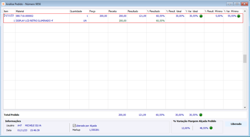Click the Liberado button
Viewport: 250px width, 137px height.
click(x=236, y=124)
